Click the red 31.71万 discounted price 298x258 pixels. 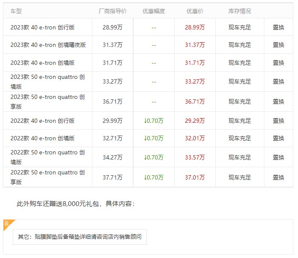pyautogui.click(x=195, y=63)
